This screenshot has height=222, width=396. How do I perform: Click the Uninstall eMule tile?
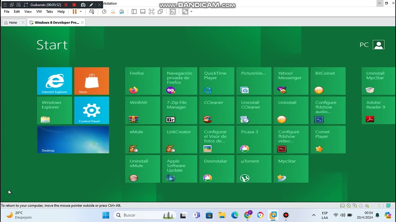click(x=143, y=169)
